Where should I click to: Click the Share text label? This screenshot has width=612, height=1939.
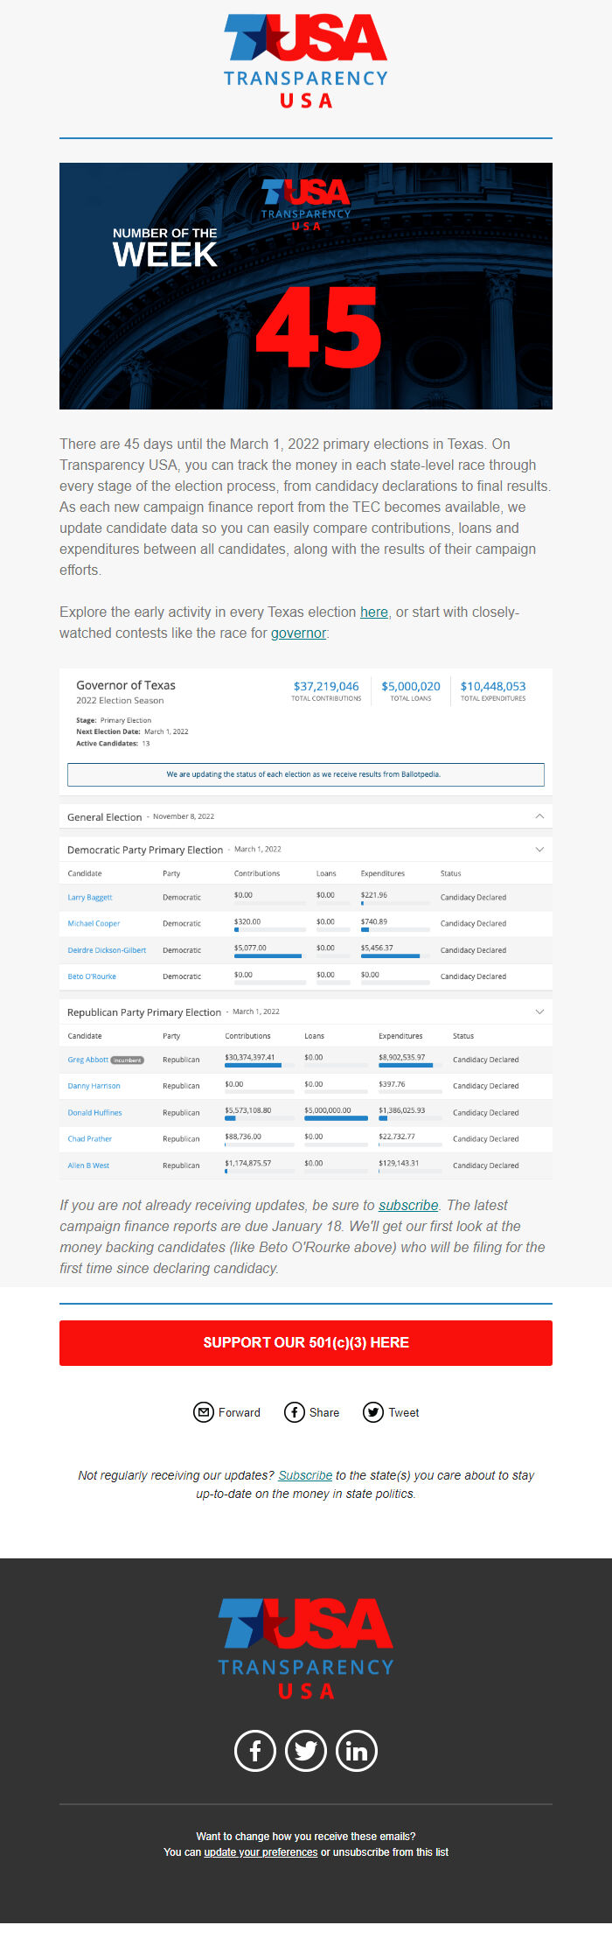click(x=324, y=1412)
